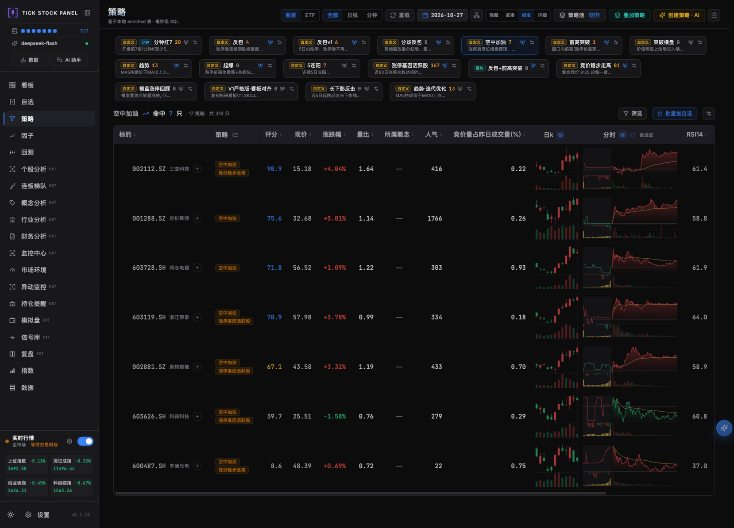Add 002112.SZ 三变科技 to watchlist plus
Screen dimensions: 734x528
[x=197, y=169]
